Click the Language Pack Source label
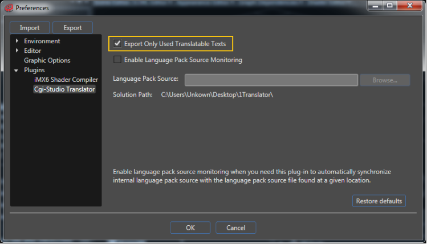This screenshot has height=244, width=427. [146, 78]
